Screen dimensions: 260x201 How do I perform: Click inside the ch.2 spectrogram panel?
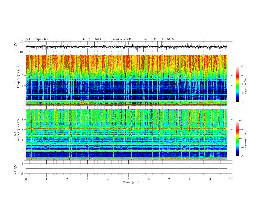pyautogui.click(x=126, y=135)
